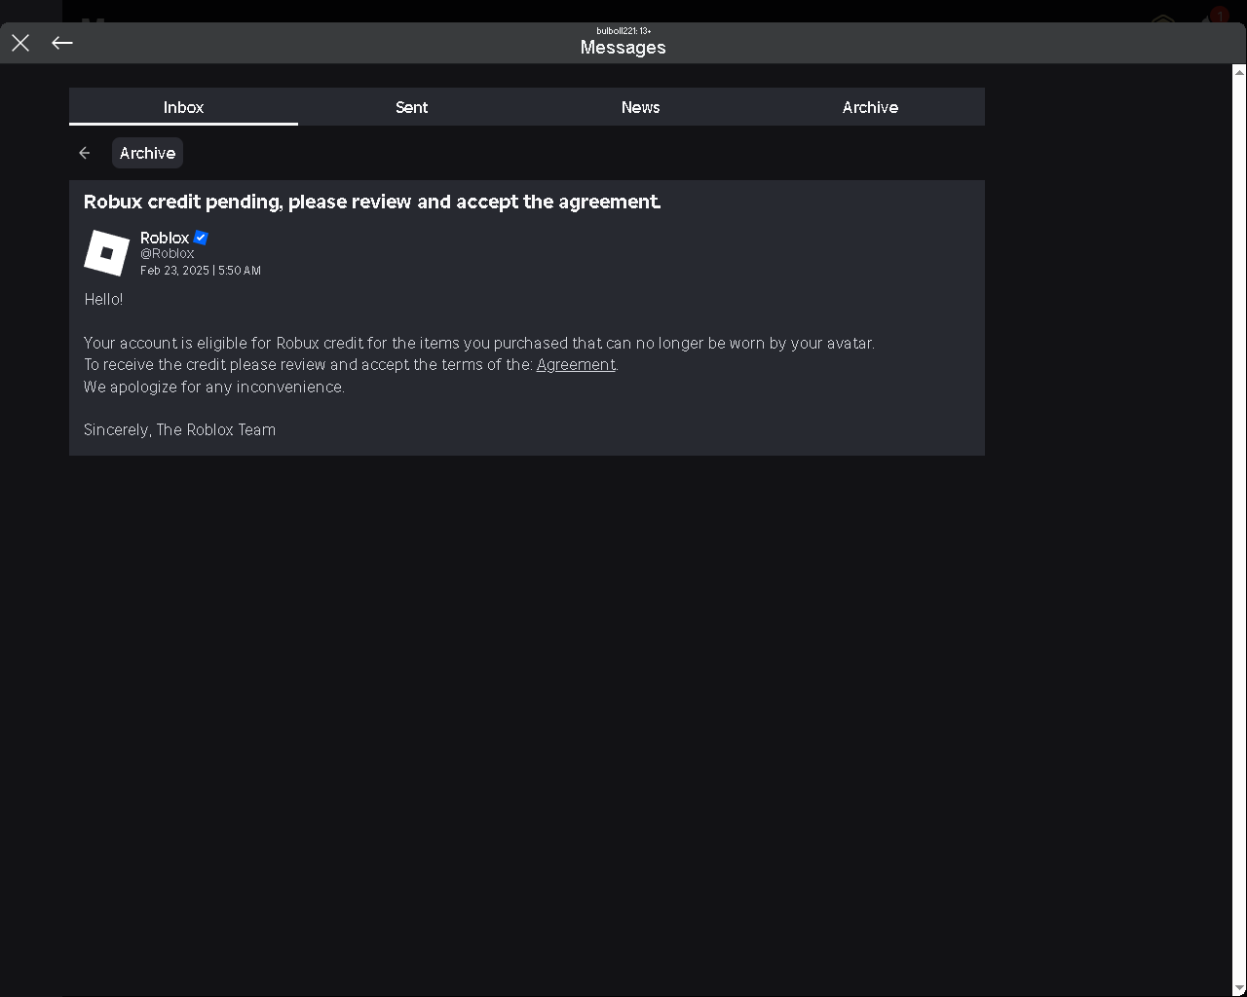Close the Messages overlay with the X icon
Screen dimensions: 1247x997
pos(20,43)
